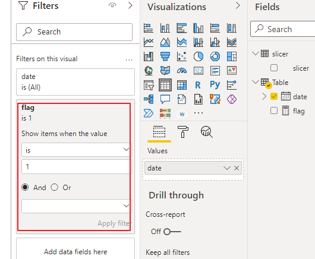Select the Scatter chart visual
315x259 pixels.
(182, 56)
